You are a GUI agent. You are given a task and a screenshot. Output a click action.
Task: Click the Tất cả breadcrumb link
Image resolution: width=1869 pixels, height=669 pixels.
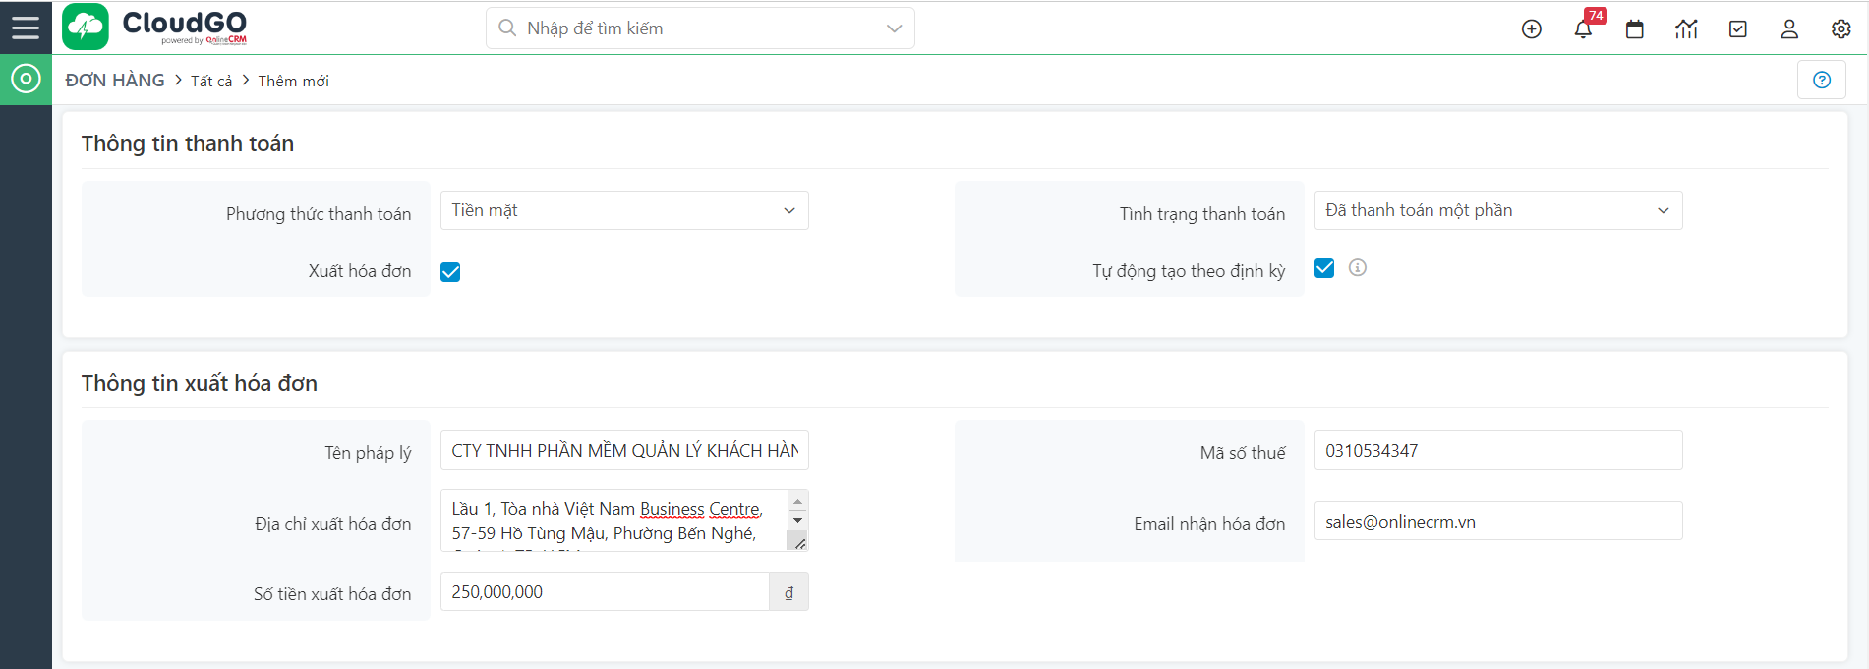[x=211, y=82]
